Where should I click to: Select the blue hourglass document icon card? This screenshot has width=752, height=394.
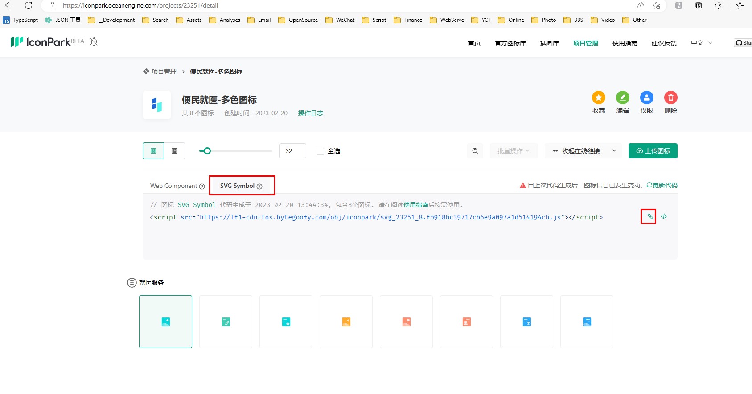coord(527,321)
